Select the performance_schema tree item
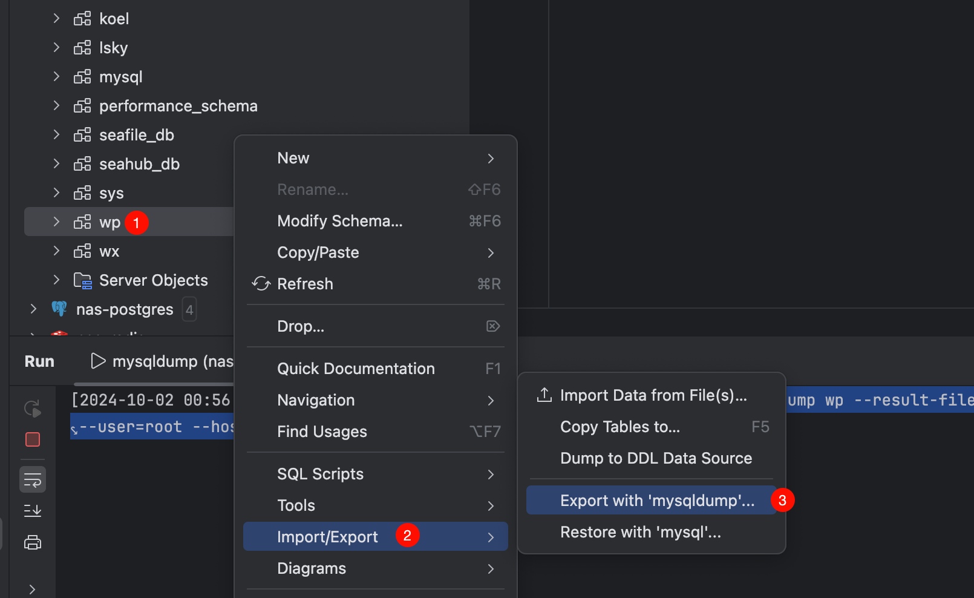 (x=178, y=106)
